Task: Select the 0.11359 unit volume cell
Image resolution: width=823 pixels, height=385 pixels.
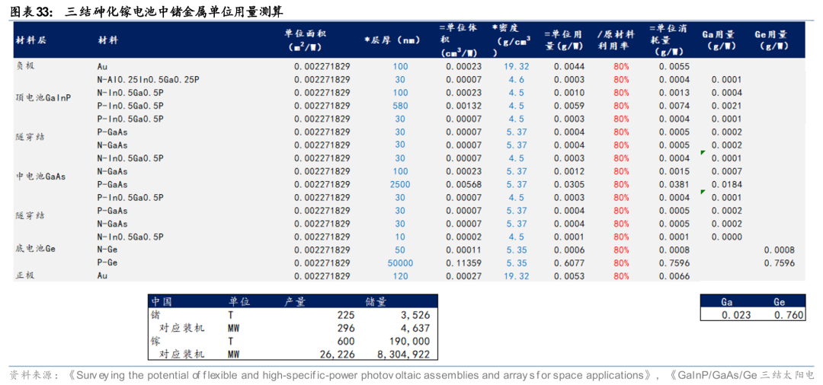Action: pyautogui.click(x=463, y=262)
